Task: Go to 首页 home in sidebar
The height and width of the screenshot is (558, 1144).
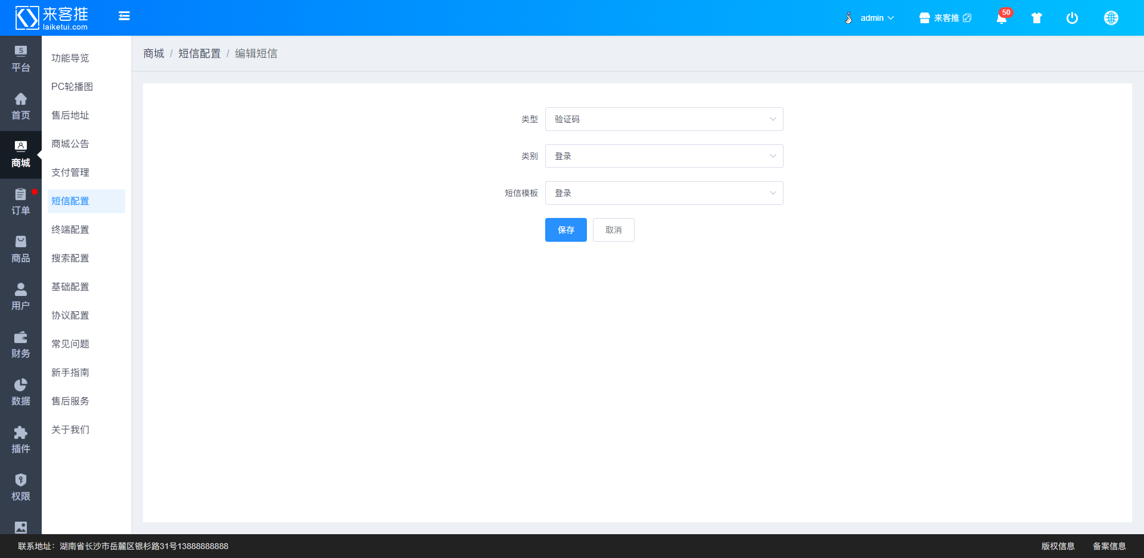Action: [x=21, y=107]
